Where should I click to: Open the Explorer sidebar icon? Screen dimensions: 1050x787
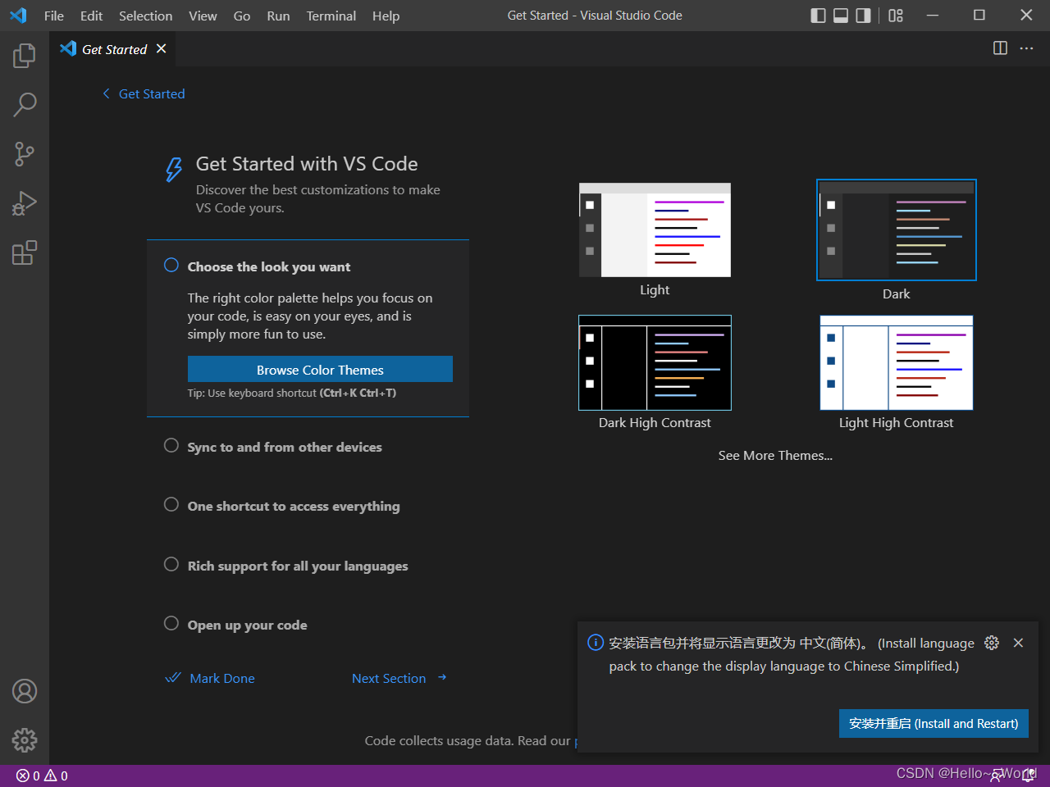[24, 56]
